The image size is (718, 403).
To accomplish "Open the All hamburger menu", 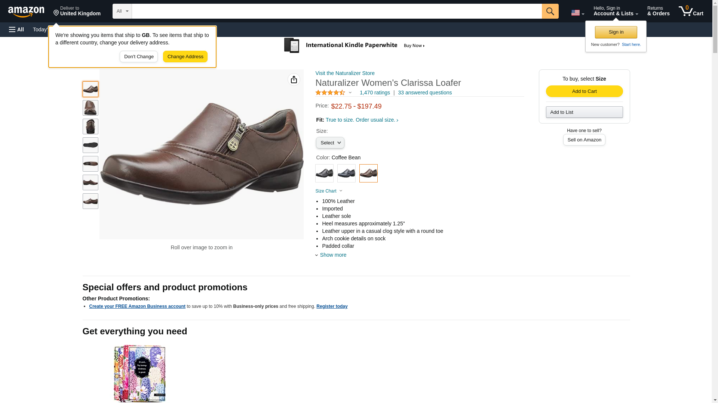I will point(16,29).
